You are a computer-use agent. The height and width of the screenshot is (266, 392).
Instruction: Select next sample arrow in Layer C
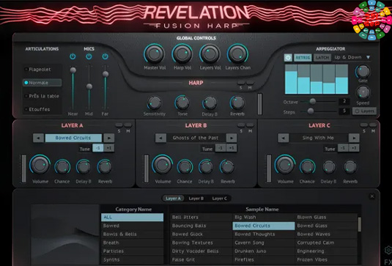tap(354, 138)
